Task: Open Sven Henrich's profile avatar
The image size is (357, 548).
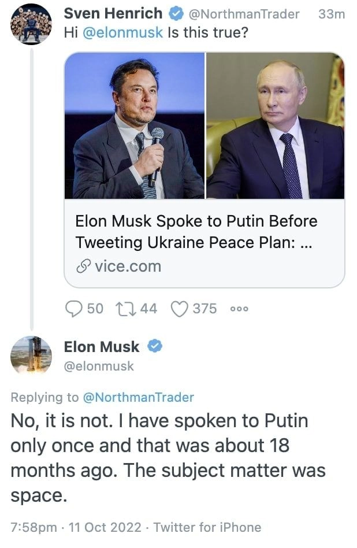Action: click(31, 24)
